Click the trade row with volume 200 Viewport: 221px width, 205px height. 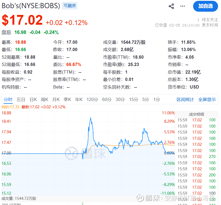(196, 175)
